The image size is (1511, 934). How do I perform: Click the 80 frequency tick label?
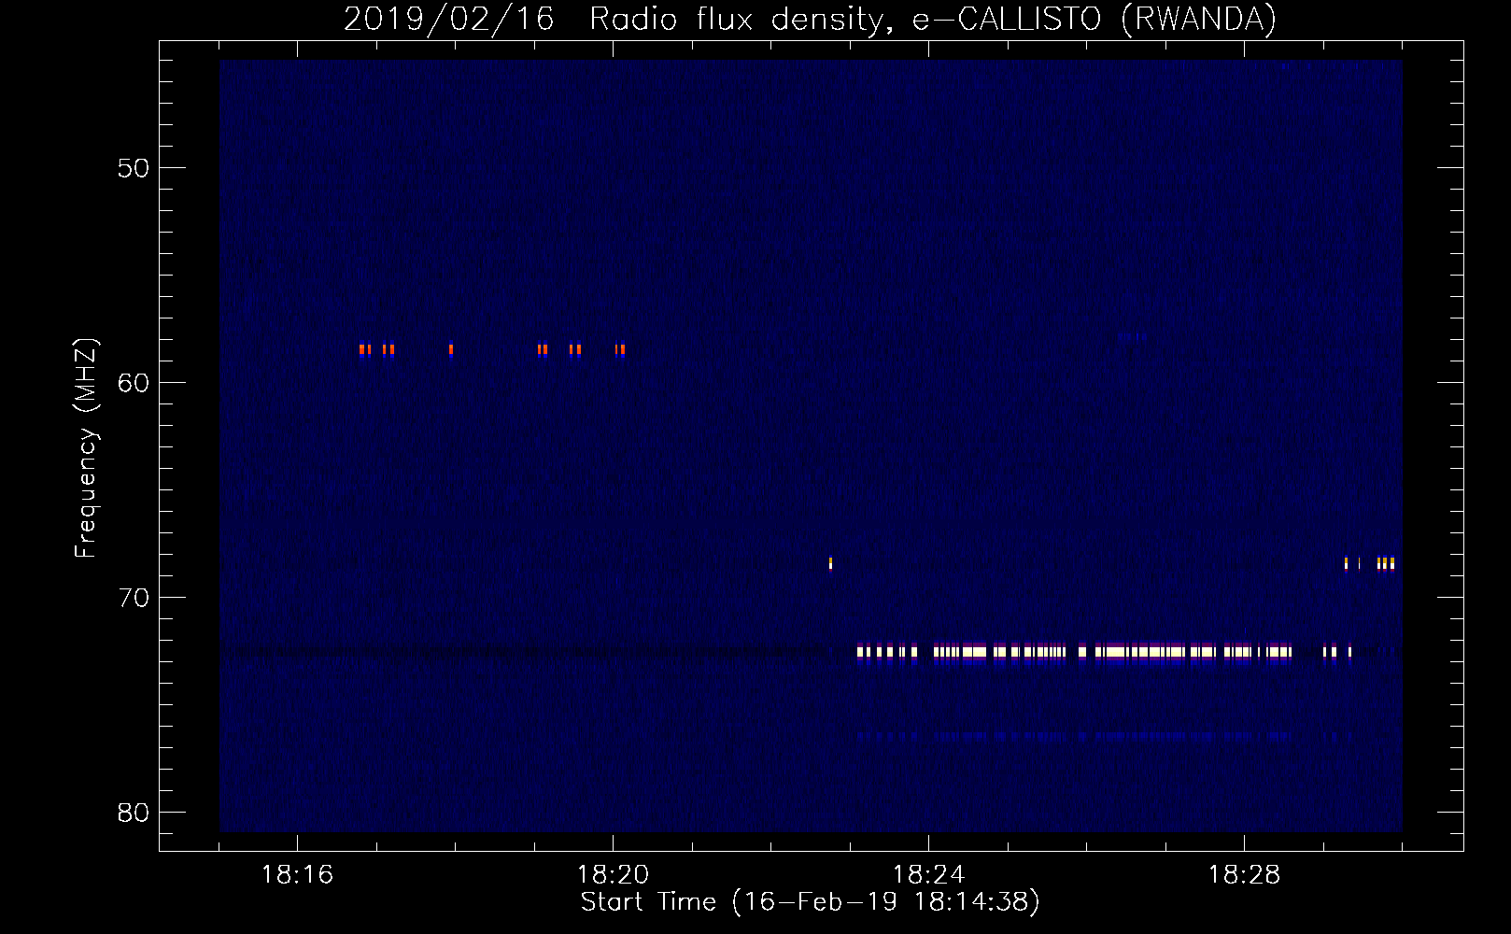(134, 813)
